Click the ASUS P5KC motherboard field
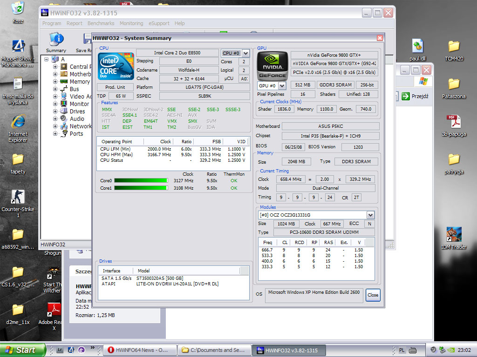This screenshot has width=477, height=357. click(x=331, y=126)
